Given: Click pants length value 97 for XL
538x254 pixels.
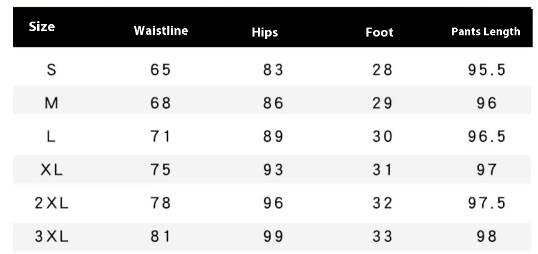Looking at the screenshot, I should point(487,170).
